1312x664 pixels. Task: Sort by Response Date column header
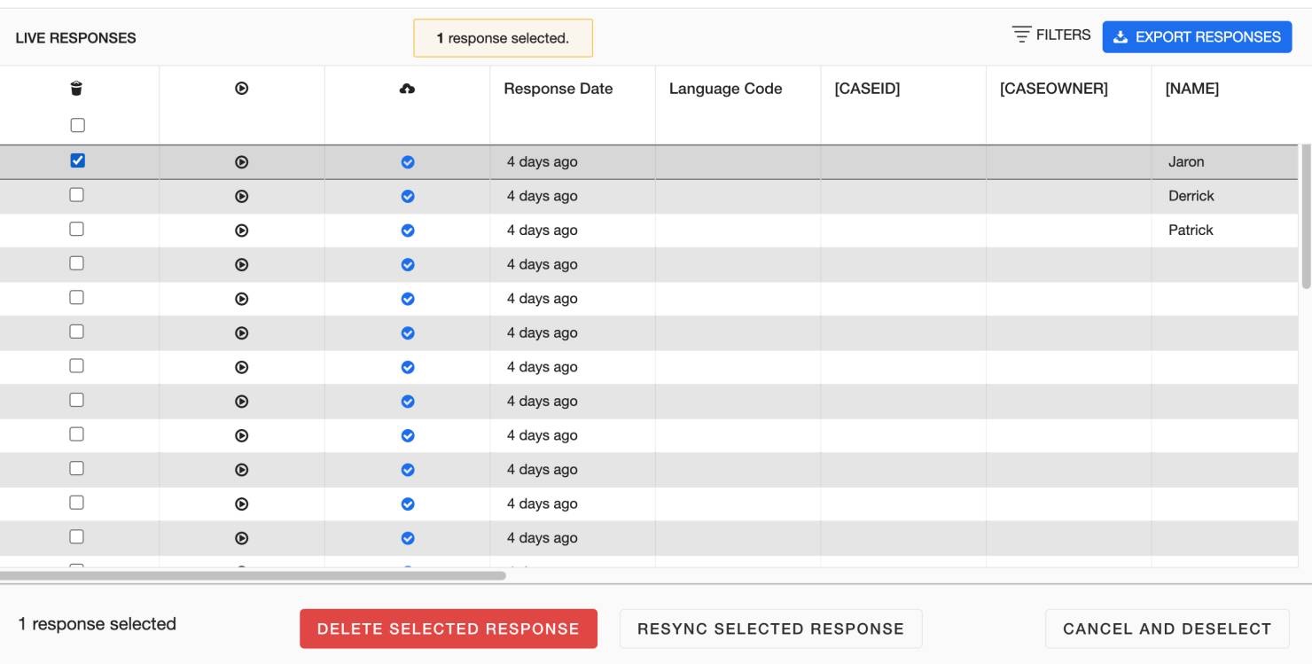pyautogui.click(x=558, y=89)
